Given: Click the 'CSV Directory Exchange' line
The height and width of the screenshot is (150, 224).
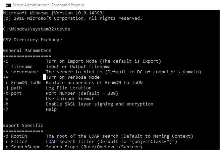Looking at the screenshot, I should [33, 40].
